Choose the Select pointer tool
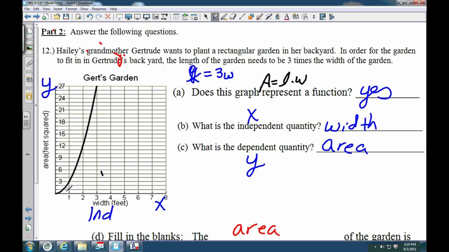The width and height of the screenshot is (449, 252). tap(206, 16)
